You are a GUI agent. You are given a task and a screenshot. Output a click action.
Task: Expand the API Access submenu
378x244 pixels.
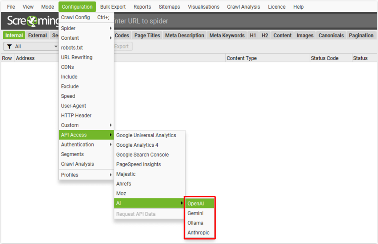86,135
